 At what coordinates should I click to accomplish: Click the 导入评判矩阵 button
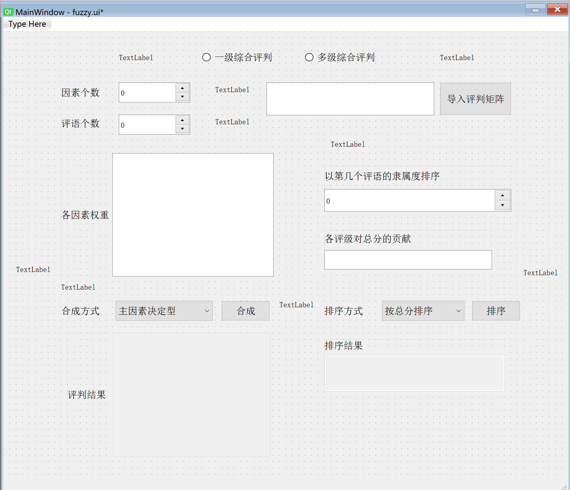click(475, 99)
